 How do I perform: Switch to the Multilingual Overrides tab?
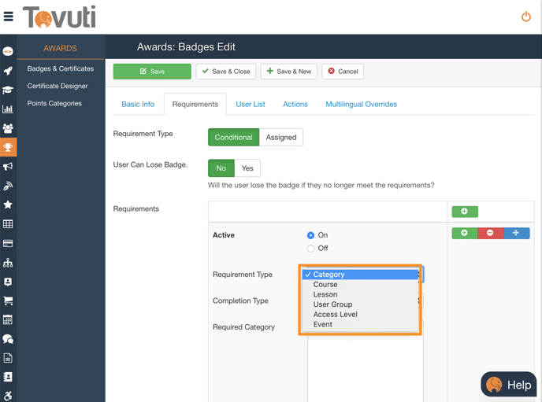pos(361,104)
